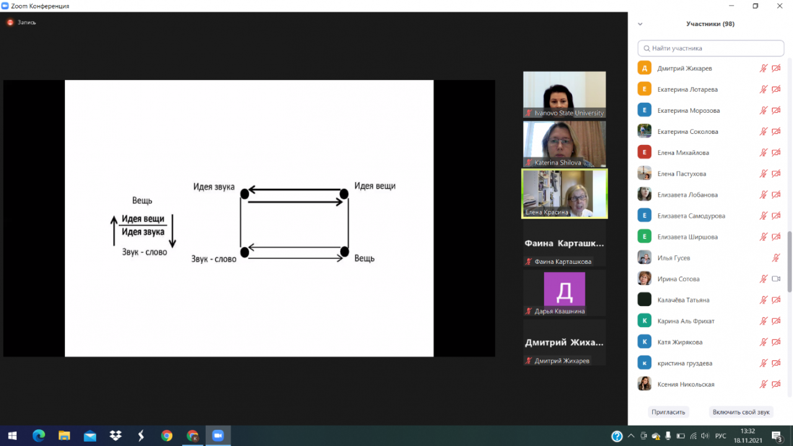Open the Windows Start menu
This screenshot has width=793, height=446.
[x=12, y=435]
